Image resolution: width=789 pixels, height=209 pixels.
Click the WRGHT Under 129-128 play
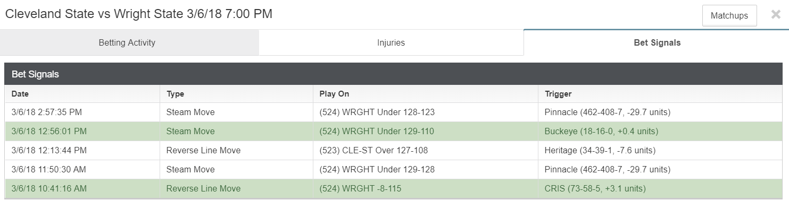[x=377, y=169]
